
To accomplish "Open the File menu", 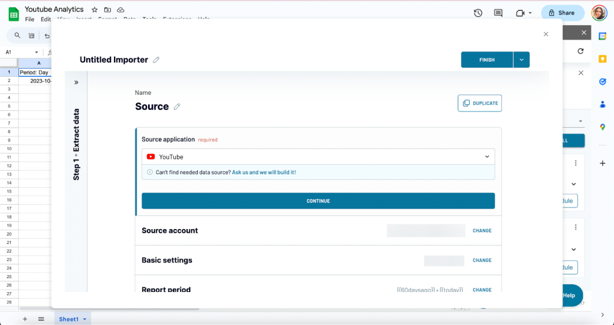I will (29, 19).
